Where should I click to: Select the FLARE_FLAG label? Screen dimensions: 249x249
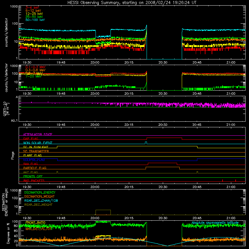(32, 155)
